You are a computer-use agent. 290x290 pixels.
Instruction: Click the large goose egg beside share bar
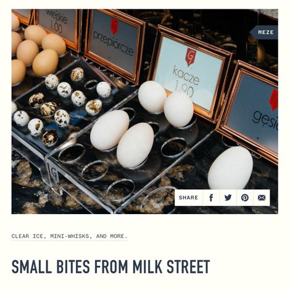230,168
